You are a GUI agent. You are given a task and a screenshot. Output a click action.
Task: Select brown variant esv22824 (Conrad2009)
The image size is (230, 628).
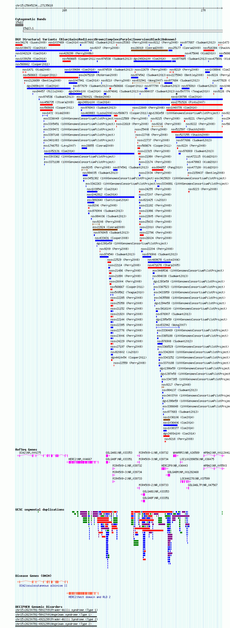109,227
